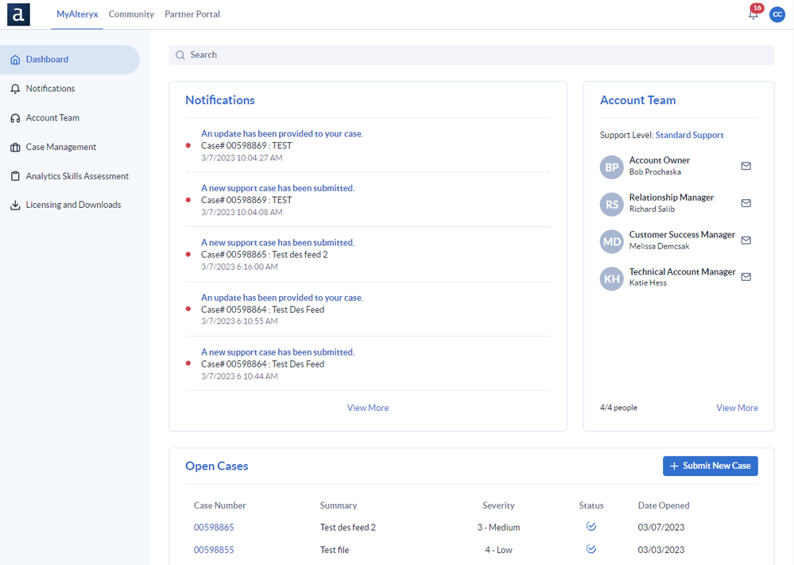Click 'Case# 00598865 : Test des feed 2' text
The height and width of the screenshot is (565, 794).
(265, 255)
